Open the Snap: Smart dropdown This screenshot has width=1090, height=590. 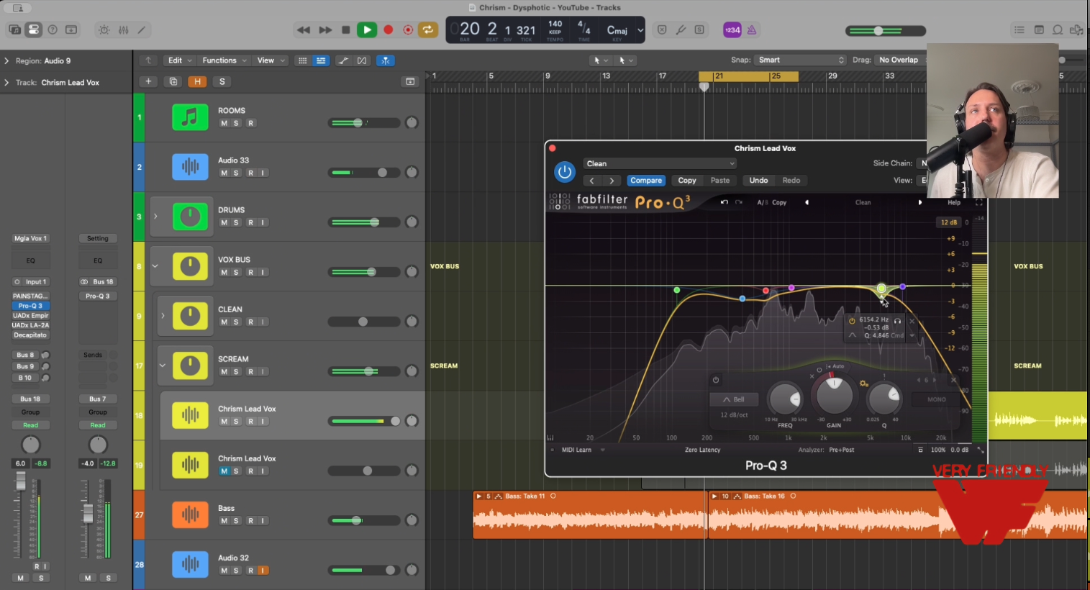pyautogui.click(x=800, y=60)
